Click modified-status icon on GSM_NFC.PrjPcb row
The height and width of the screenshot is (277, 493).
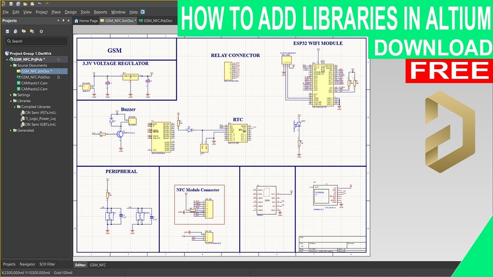[x=59, y=60]
